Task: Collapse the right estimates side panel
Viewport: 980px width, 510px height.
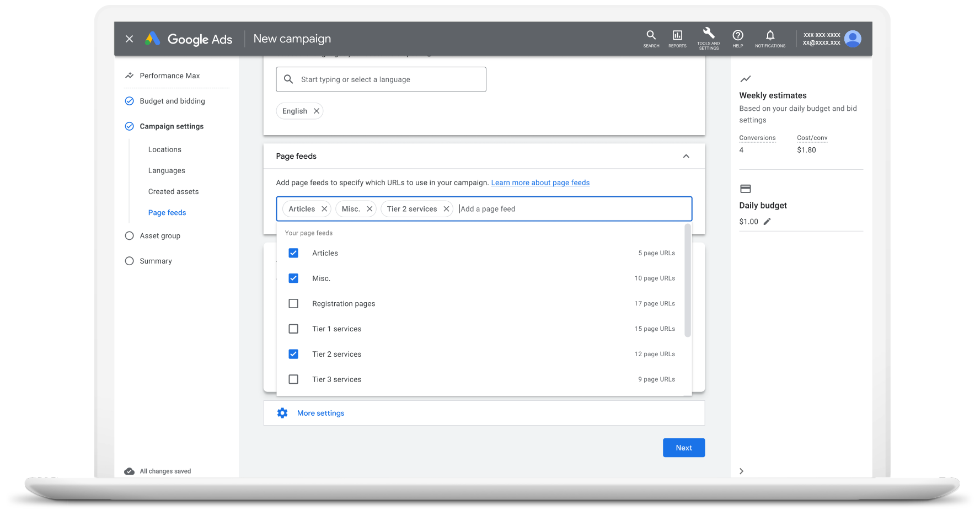Action: (741, 471)
